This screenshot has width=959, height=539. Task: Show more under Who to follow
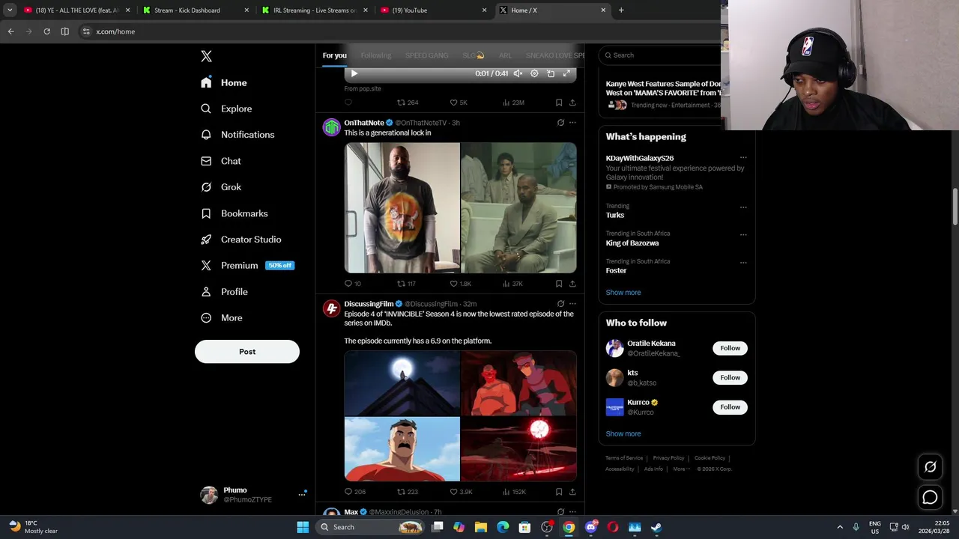[623, 434]
